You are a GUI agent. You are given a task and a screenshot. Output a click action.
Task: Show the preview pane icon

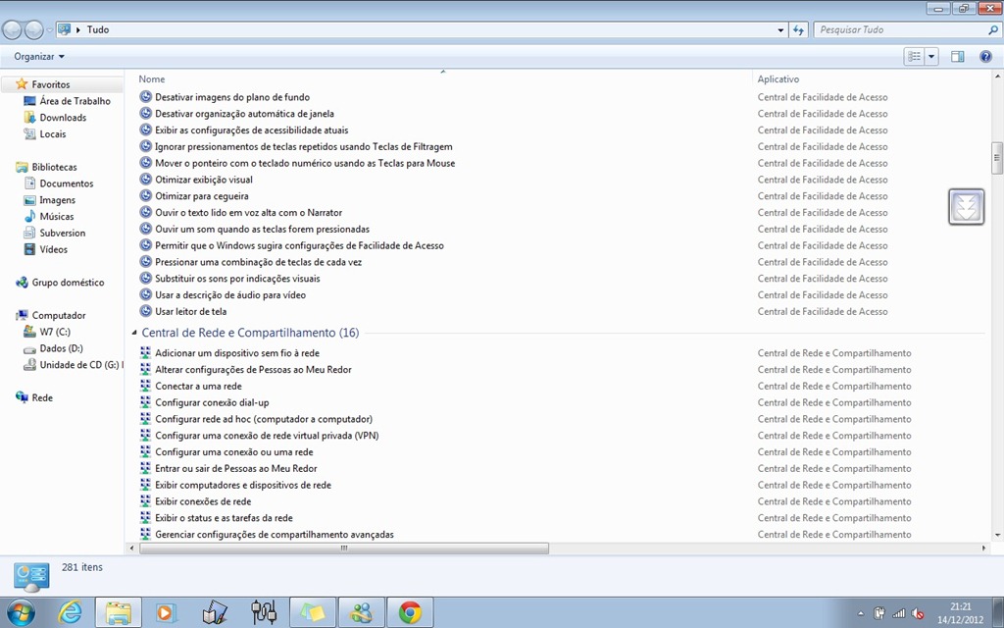pos(957,56)
